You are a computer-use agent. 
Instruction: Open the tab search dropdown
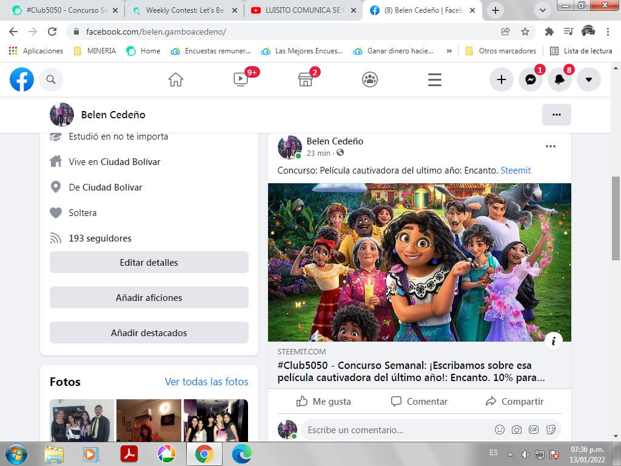(543, 10)
